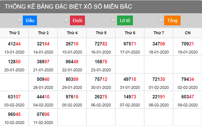The image size is (202, 126).
Task: Check the Lô tô checkbox
Action: coord(113,20)
